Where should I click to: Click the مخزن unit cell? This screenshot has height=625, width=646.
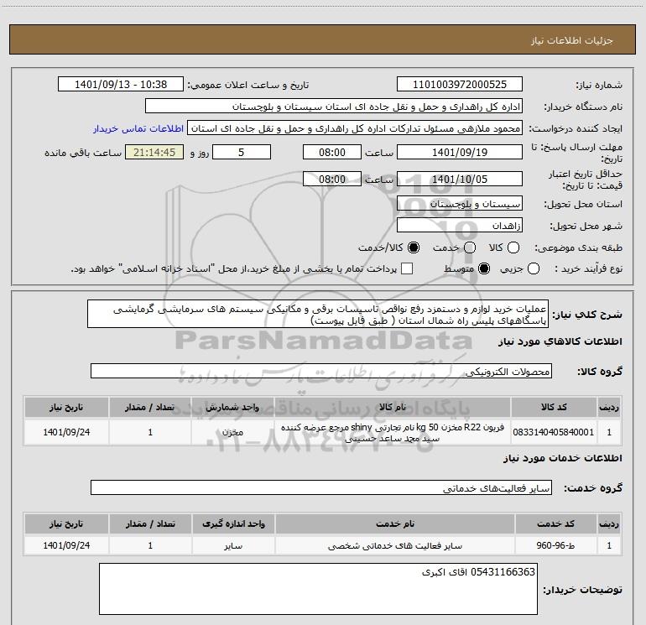[232, 432]
